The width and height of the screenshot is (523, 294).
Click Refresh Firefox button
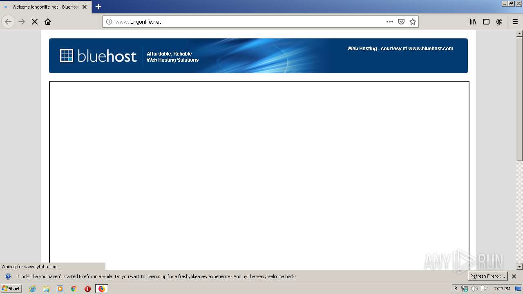487,276
